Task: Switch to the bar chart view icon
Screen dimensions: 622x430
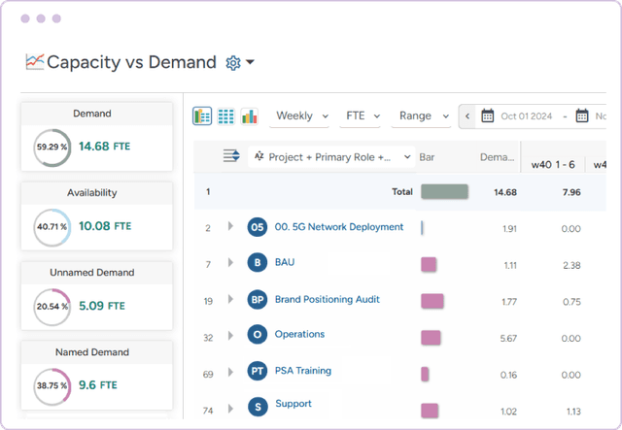Action: tap(249, 116)
